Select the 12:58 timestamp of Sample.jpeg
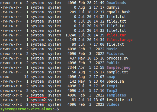The width and height of the screenshot is (157, 112). [x=99, y=67]
